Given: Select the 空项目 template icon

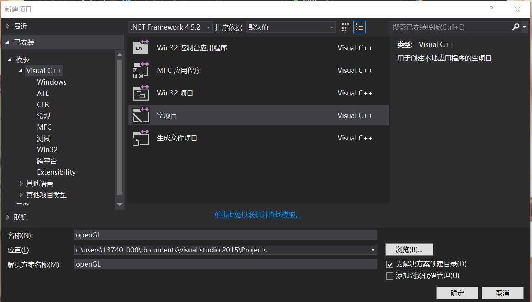Looking at the screenshot, I should pyautogui.click(x=141, y=115).
